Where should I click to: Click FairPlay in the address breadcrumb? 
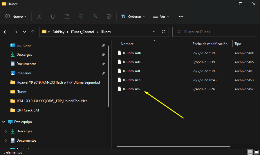coord(58,32)
